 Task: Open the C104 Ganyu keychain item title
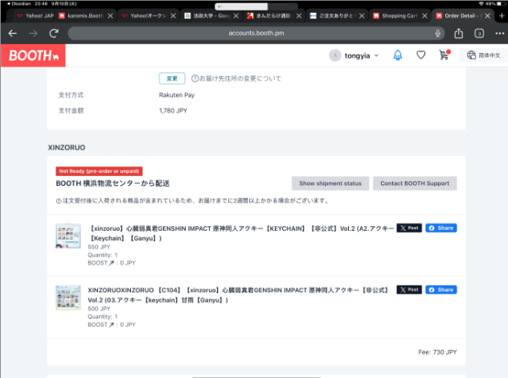(x=239, y=295)
